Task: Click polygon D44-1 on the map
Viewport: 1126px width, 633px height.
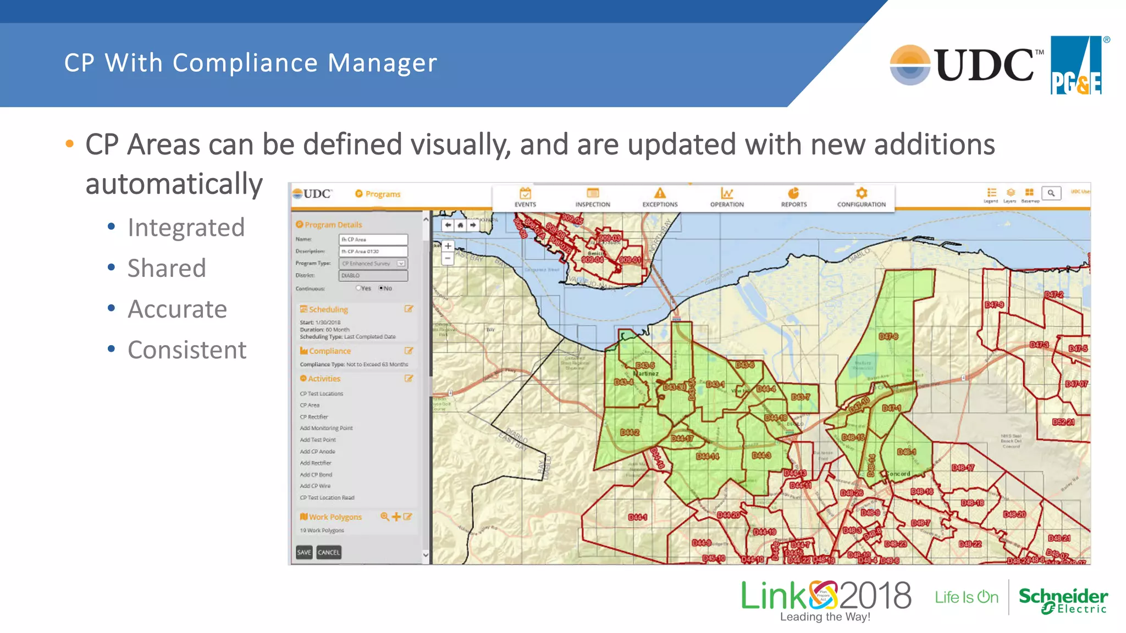Action: 638,517
